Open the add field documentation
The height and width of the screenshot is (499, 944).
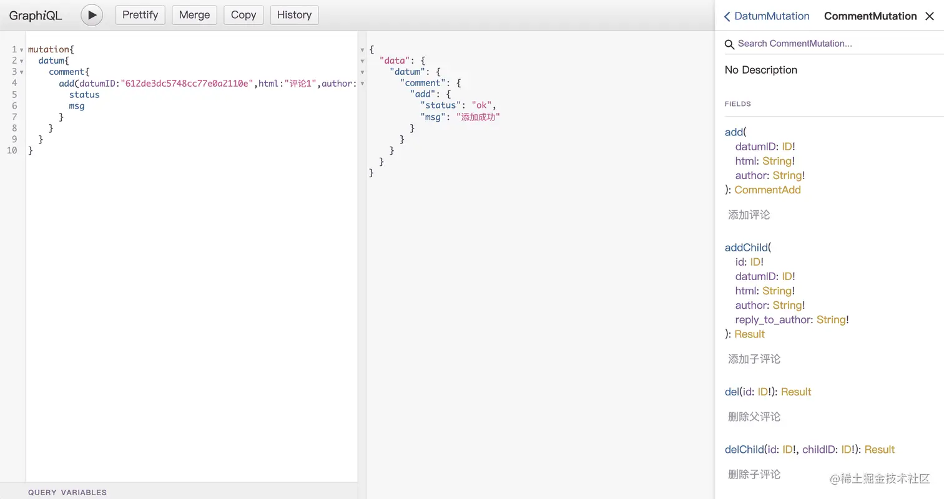point(734,132)
